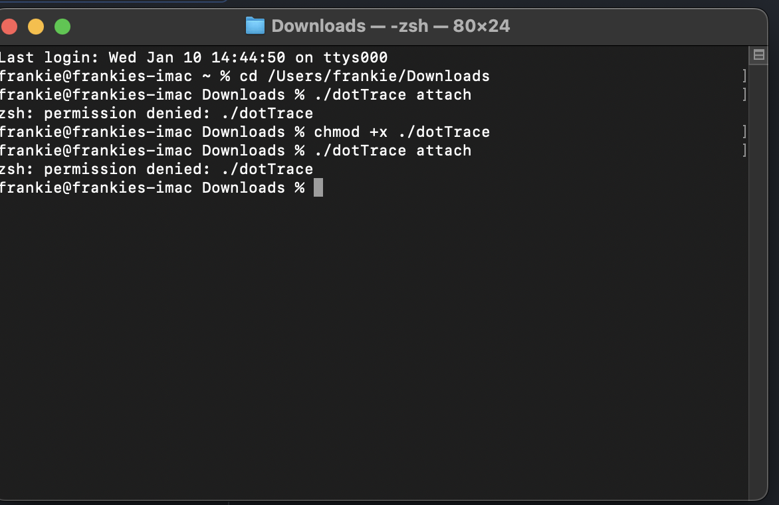
Task: Click the Last login line of text
Action: pos(193,58)
